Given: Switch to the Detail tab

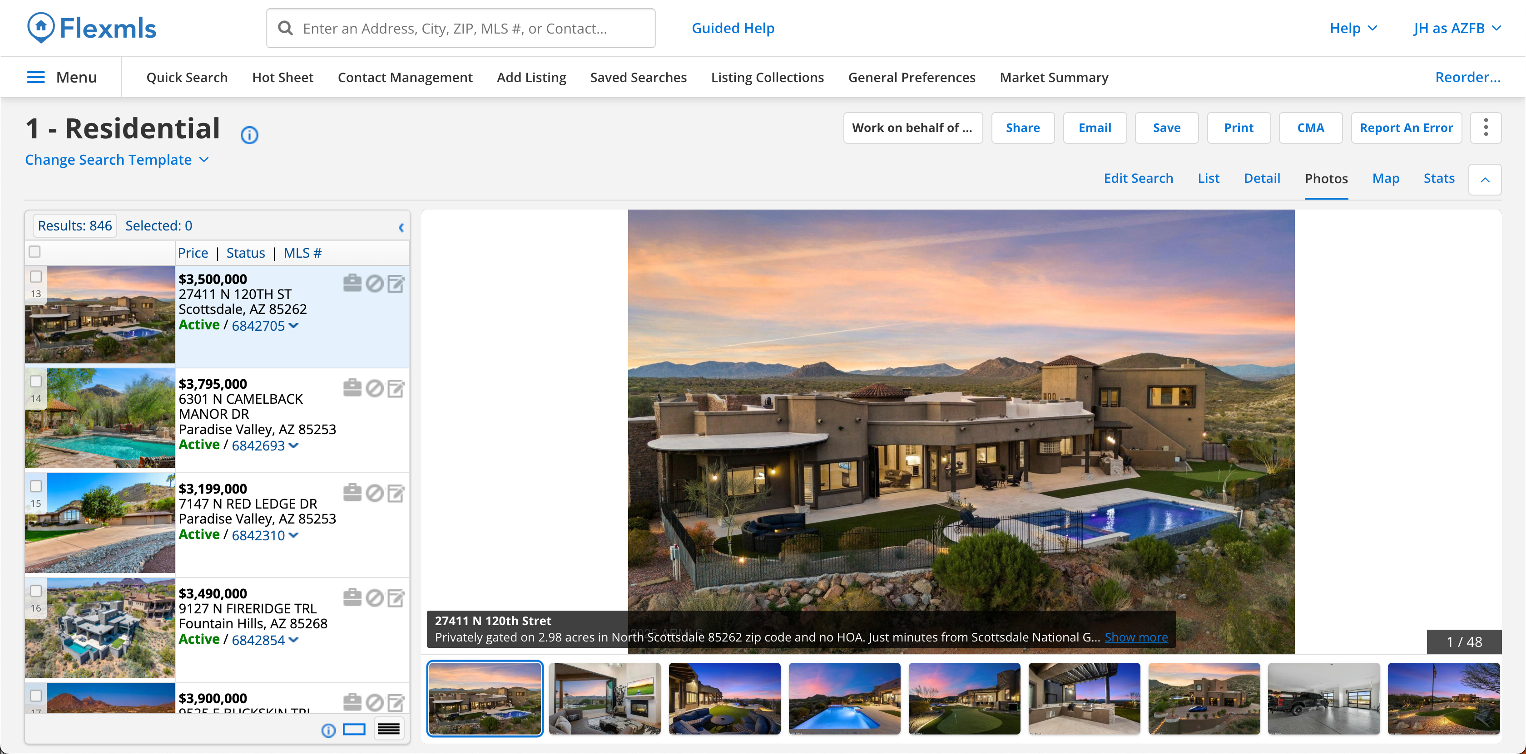Looking at the screenshot, I should 1262,178.
